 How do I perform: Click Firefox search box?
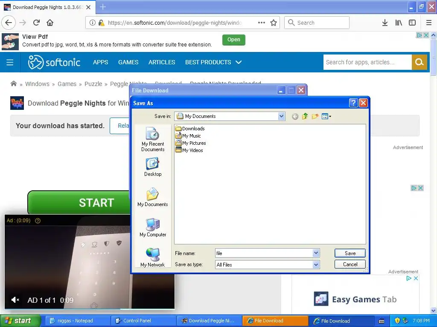[317, 23]
